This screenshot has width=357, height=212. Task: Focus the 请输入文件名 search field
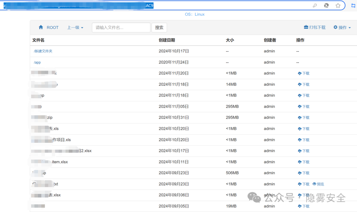click(x=121, y=27)
